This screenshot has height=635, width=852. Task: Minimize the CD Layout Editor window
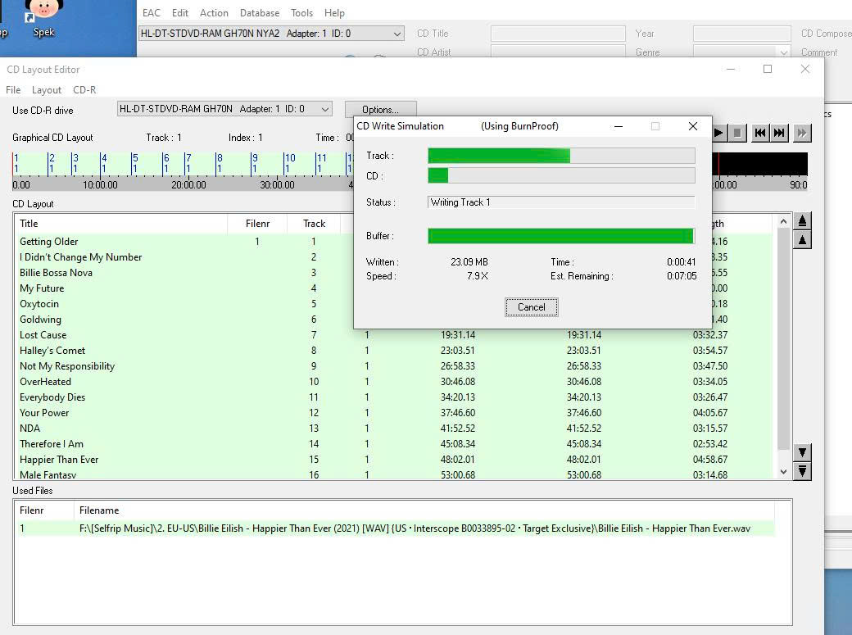click(731, 69)
